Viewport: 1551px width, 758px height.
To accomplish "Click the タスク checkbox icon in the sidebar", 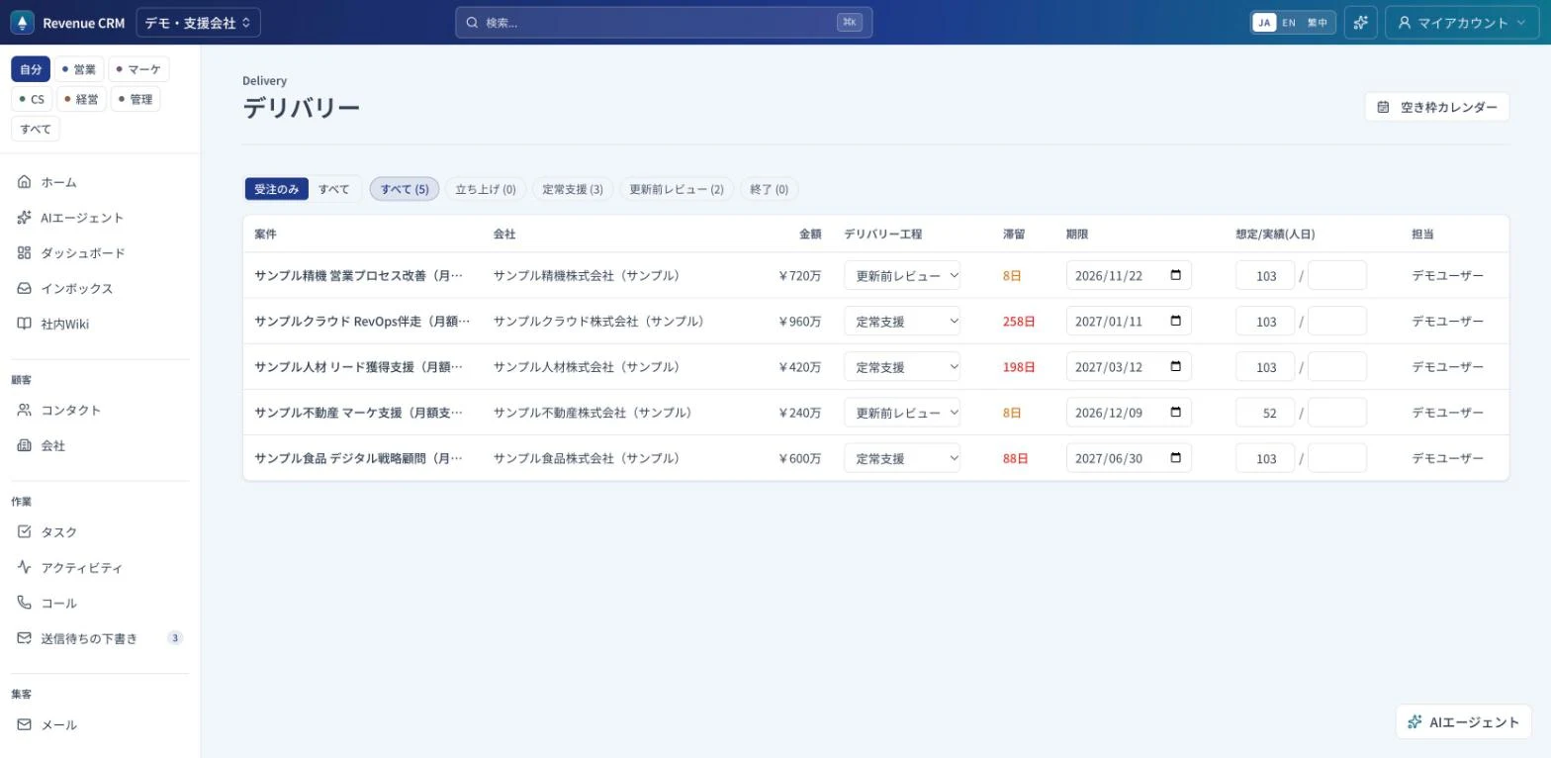I will 25,532.
